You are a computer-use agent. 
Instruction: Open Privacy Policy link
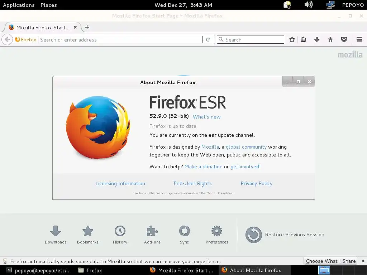point(257,184)
